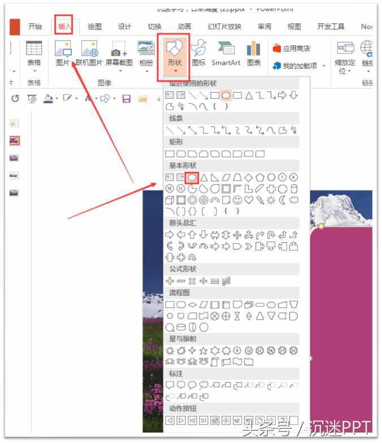382x443 pixels.
Task: Select the back/previous action button
Action: click(x=170, y=420)
